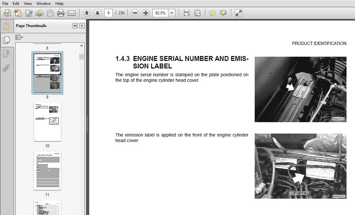355x215 pixels.
Task: Select the page 9 thumbnail
Action: point(47,73)
